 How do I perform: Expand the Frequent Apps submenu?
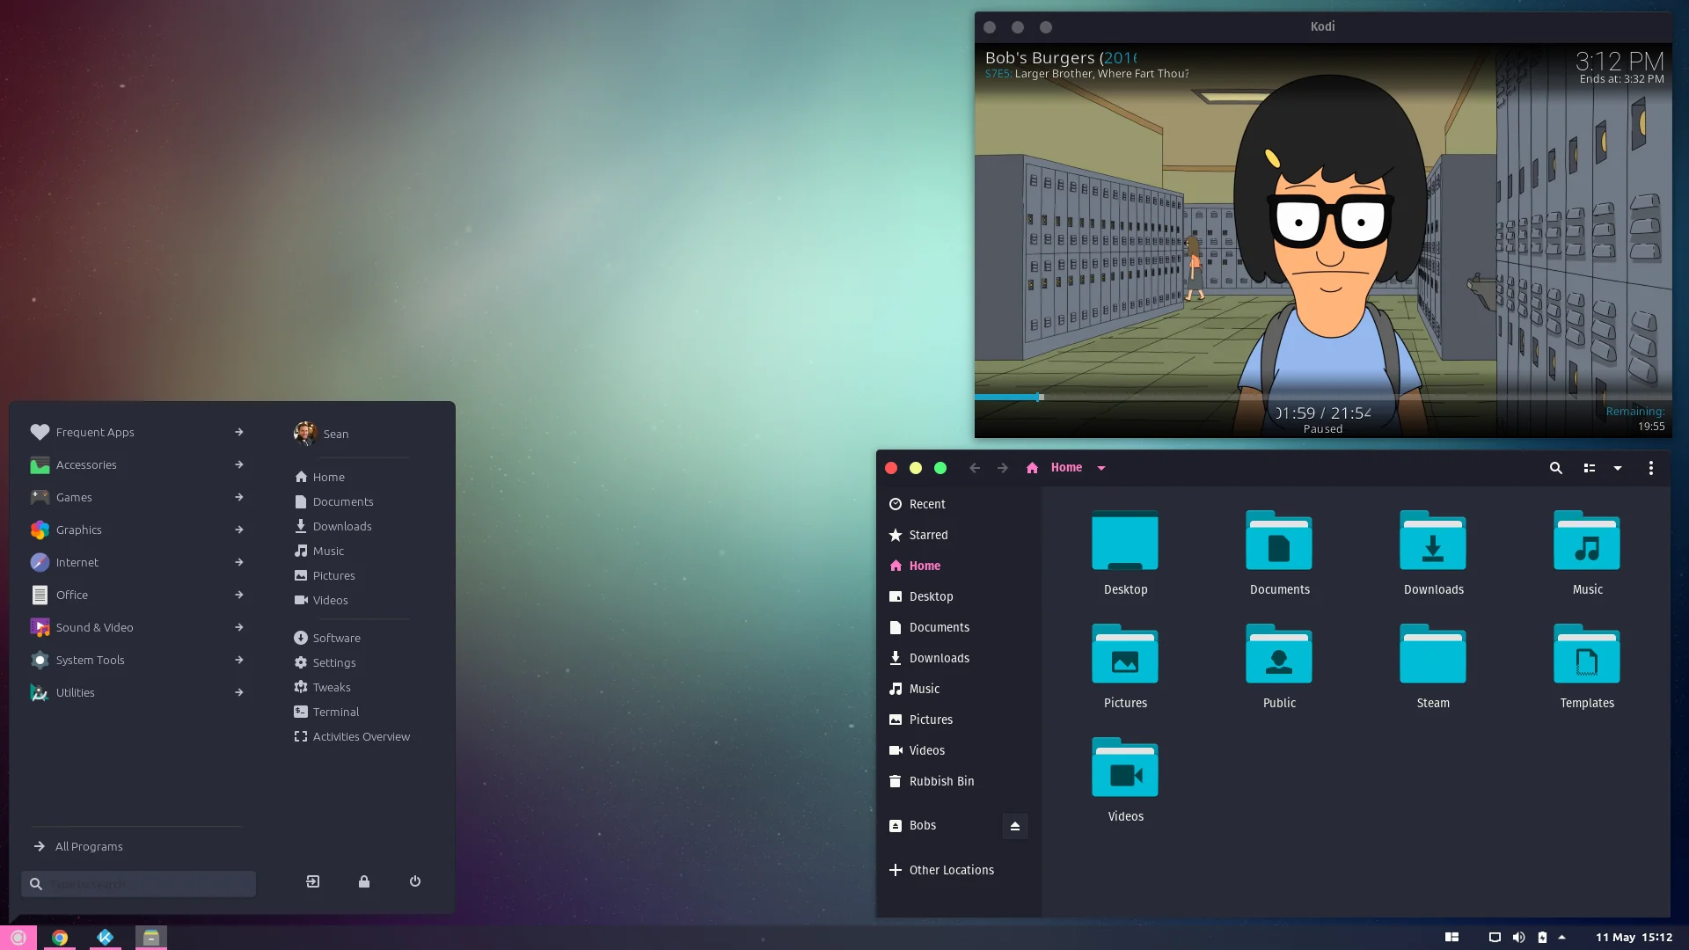click(239, 432)
